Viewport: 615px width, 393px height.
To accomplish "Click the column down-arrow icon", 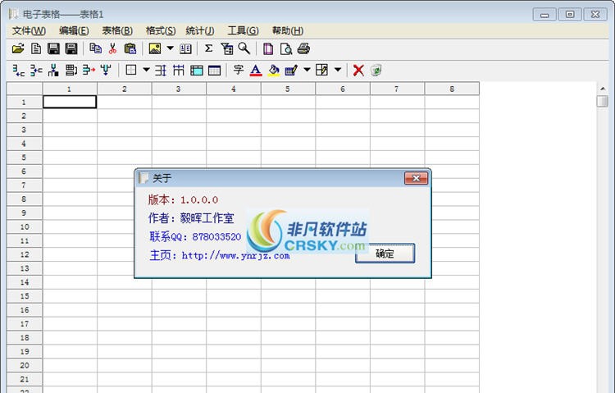I will tap(106, 71).
